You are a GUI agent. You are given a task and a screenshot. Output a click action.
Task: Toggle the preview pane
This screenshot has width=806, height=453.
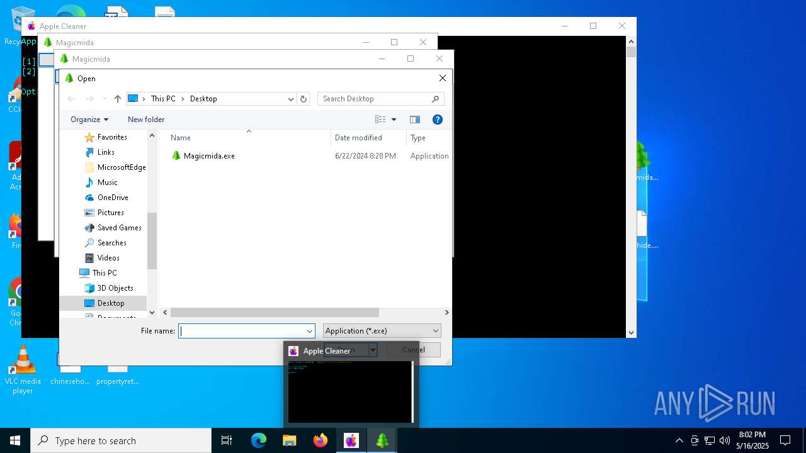pos(414,120)
